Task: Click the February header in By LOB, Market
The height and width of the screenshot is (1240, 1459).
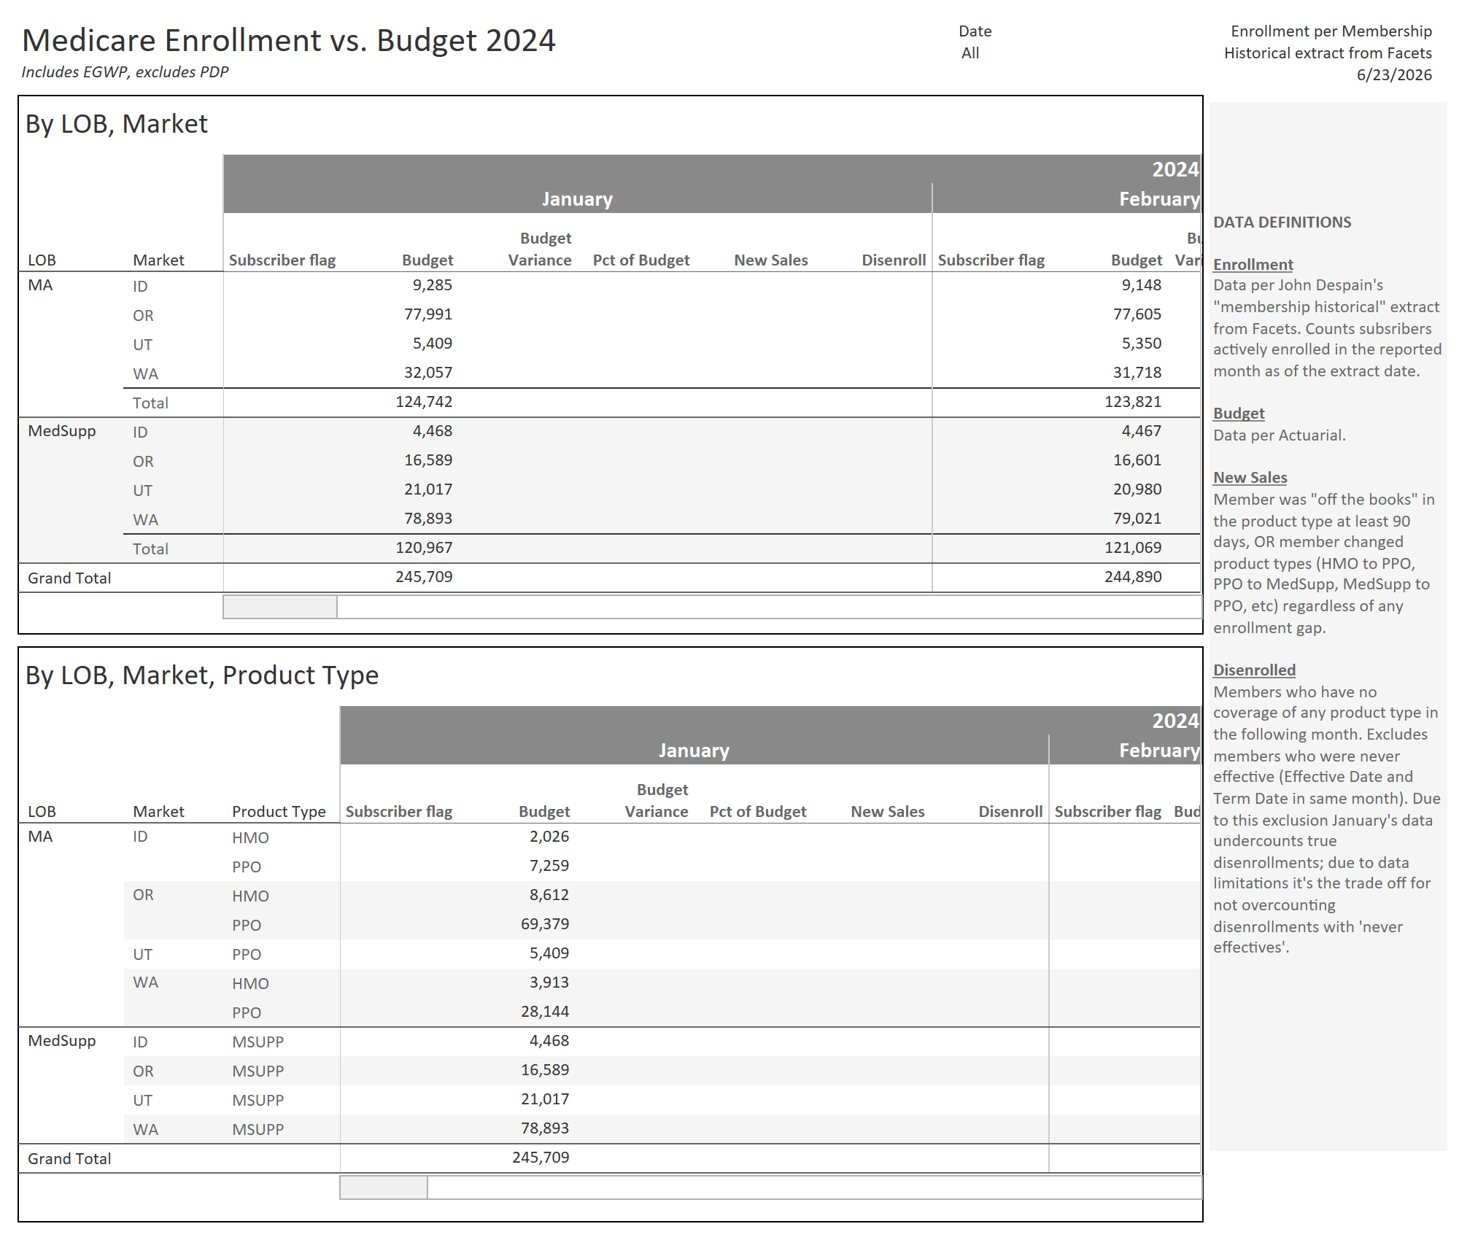Action: pyautogui.click(x=1159, y=199)
